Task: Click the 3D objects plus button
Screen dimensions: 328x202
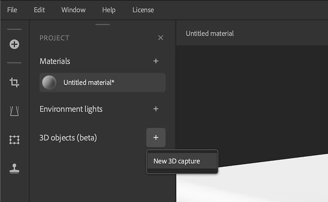Action: [x=156, y=138]
